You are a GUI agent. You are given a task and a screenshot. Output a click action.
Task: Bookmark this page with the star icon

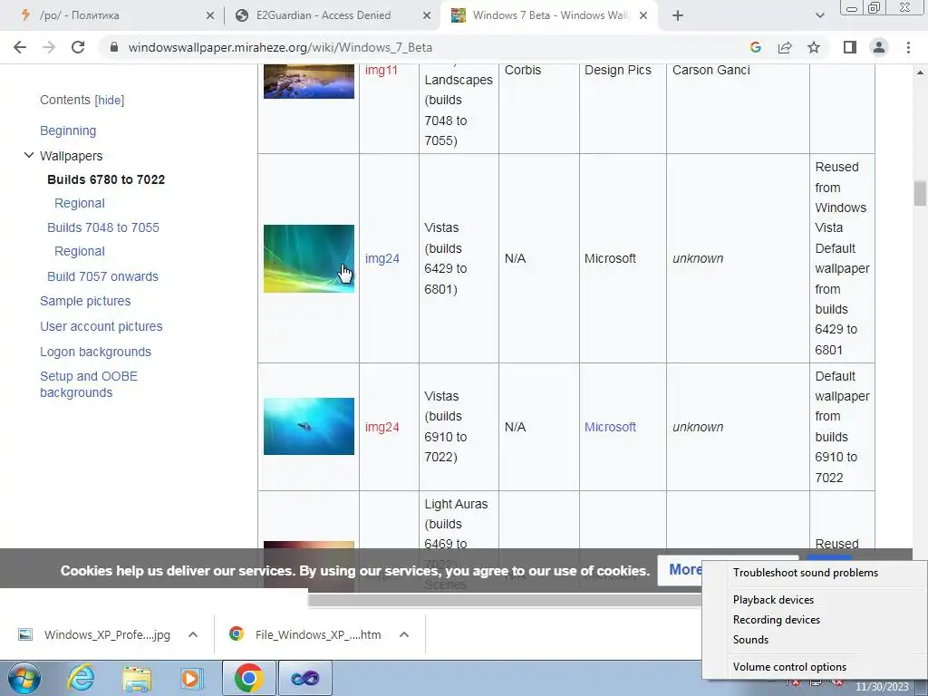pos(814,47)
